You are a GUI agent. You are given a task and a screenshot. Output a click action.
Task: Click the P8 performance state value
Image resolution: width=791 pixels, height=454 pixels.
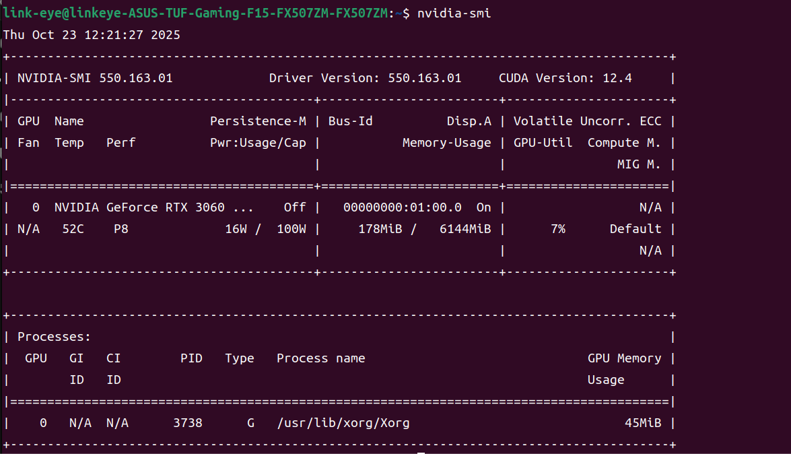click(x=121, y=229)
